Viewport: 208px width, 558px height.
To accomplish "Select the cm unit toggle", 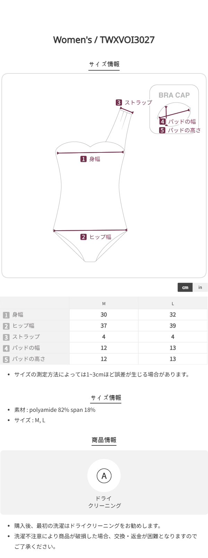I will point(185,287).
